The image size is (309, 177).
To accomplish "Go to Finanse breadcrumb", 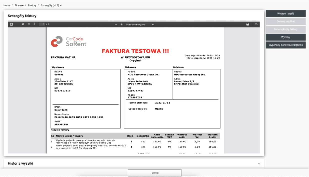I will [19, 5].
